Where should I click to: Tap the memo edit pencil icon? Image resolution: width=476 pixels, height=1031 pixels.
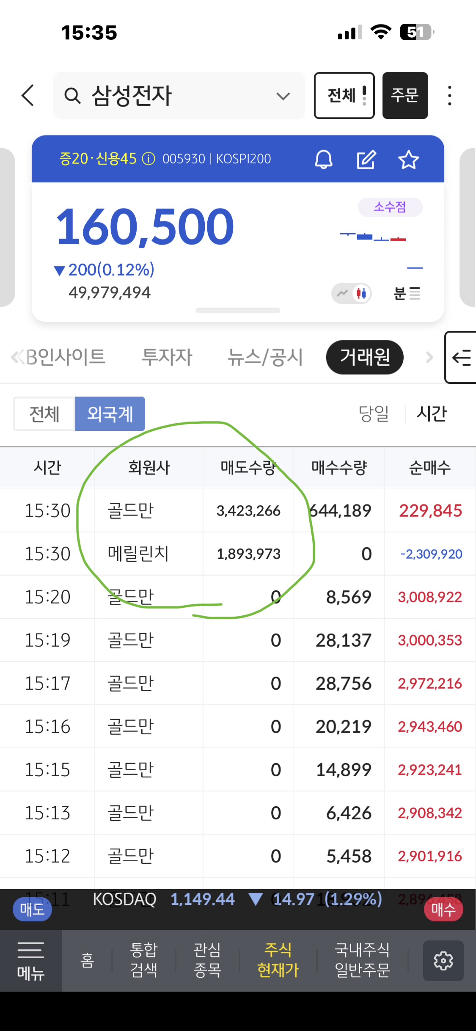tap(366, 160)
